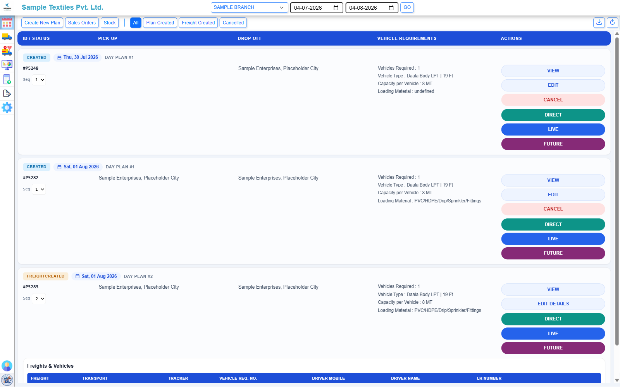This screenshot has width=620, height=387.
Task: Click the download icon button
Action: point(599,22)
